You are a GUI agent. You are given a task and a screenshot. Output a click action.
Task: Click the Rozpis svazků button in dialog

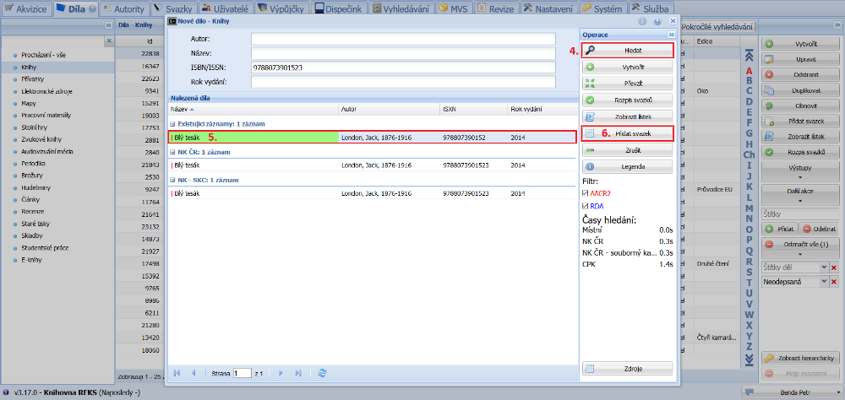627,100
